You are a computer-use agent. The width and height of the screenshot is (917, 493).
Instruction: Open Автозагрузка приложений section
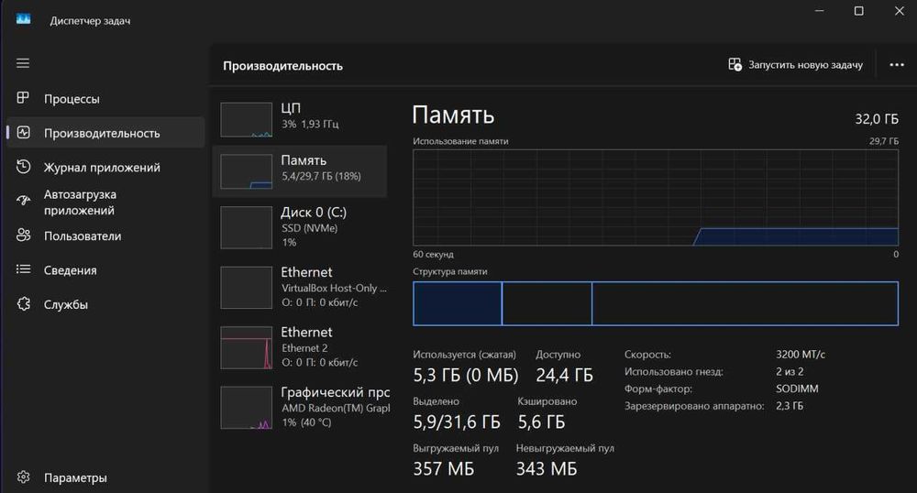click(x=105, y=203)
